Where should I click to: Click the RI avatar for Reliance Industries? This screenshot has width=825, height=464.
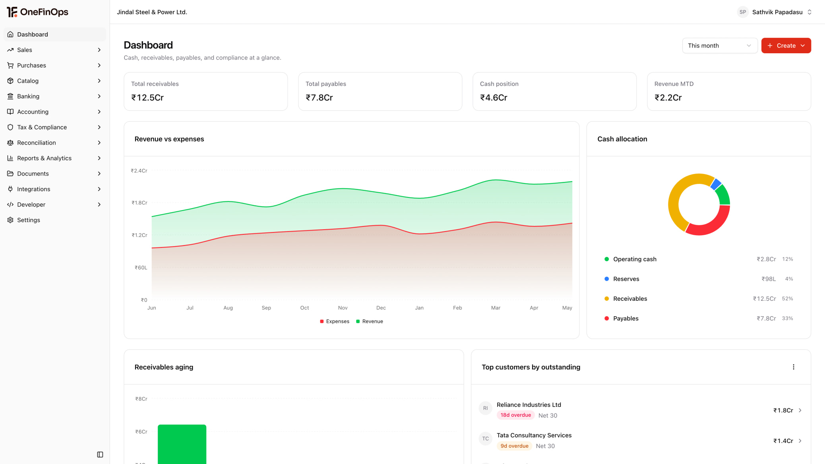pyautogui.click(x=485, y=408)
